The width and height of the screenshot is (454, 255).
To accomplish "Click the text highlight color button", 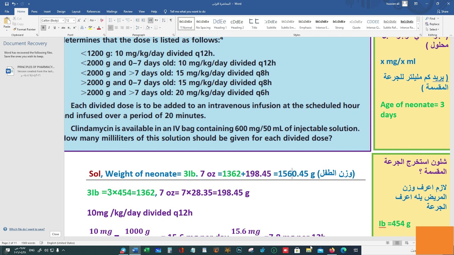I will [x=90, y=28].
